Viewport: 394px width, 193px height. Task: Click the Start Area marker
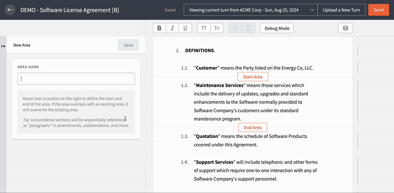coord(253,77)
